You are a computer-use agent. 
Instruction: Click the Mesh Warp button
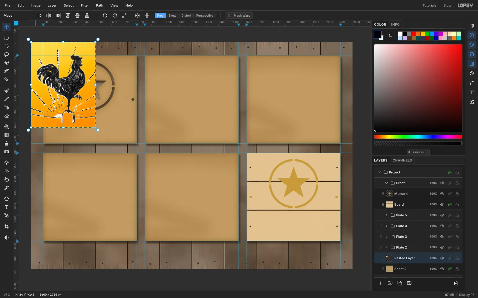[x=239, y=15]
